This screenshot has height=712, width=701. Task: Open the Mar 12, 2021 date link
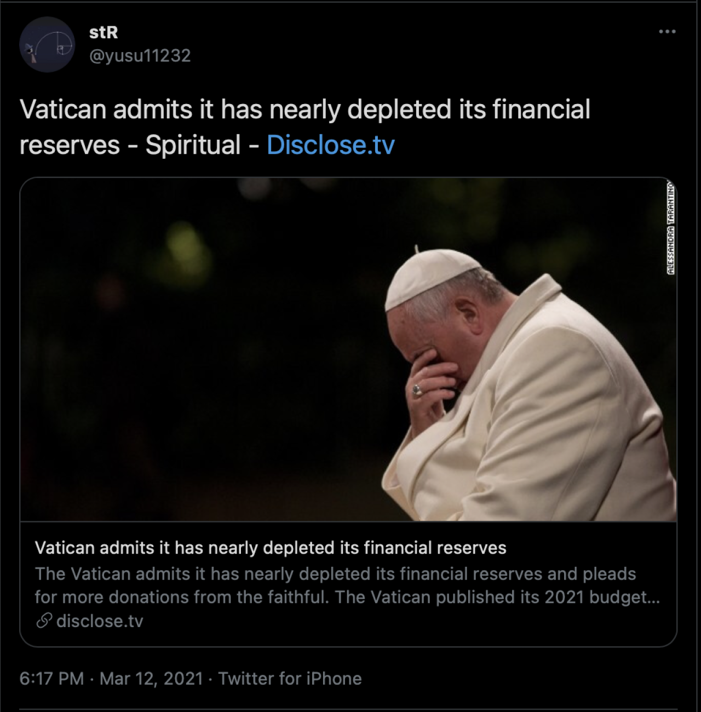152,679
